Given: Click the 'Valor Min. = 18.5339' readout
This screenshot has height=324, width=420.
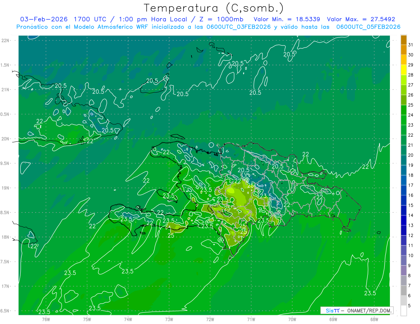Looking at the screenshot, I should pos(287,19).
